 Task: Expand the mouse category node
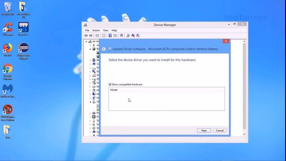coord(90,90)
